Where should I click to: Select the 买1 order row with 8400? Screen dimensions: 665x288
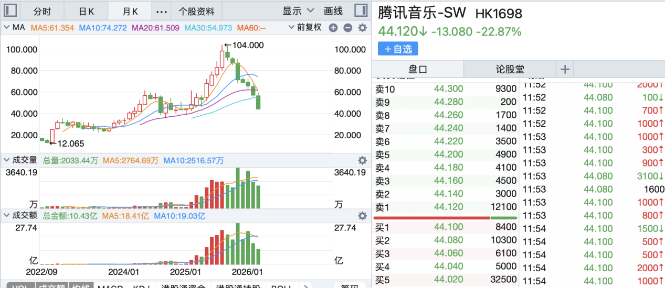click(445, 227)
